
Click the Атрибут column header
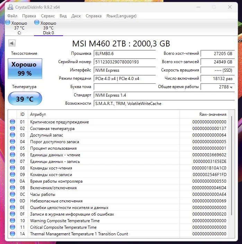(104, 114)
